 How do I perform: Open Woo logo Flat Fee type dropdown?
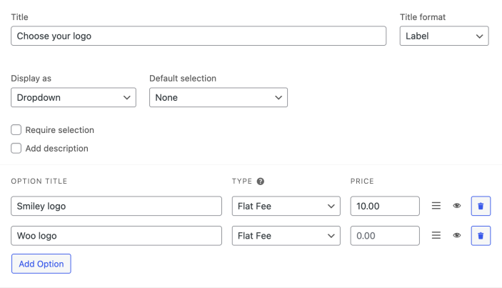[286, 236]
